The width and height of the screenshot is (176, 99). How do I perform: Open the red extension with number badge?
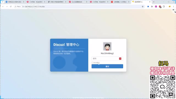click(160, 7)
